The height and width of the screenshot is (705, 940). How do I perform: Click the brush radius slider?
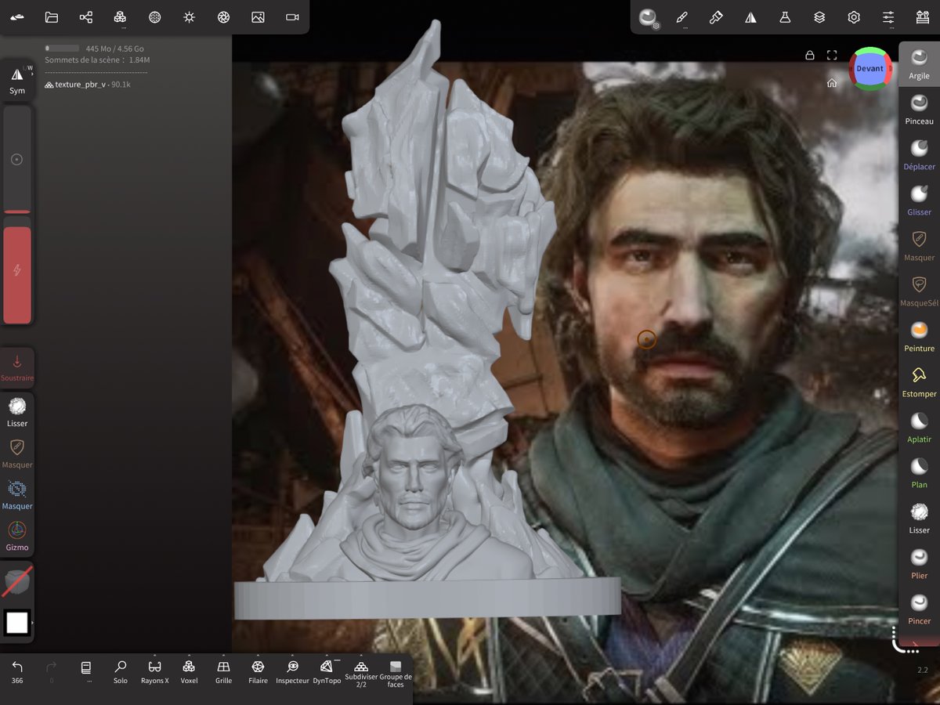[x=17, y=160]
